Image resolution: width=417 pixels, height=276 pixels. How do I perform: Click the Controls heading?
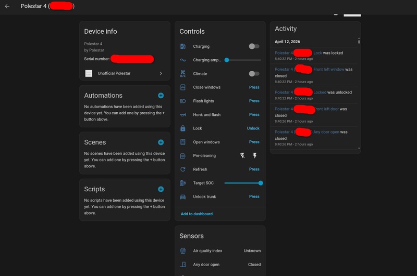pyautogui.click(x=192, y=31)
